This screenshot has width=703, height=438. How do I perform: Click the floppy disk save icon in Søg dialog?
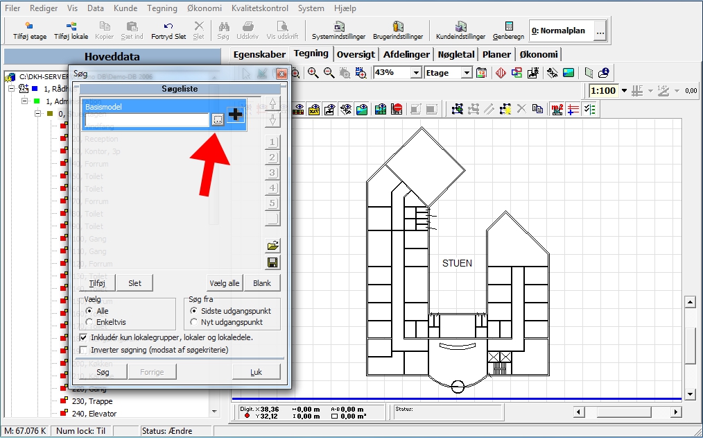click(x=272, y=262)
